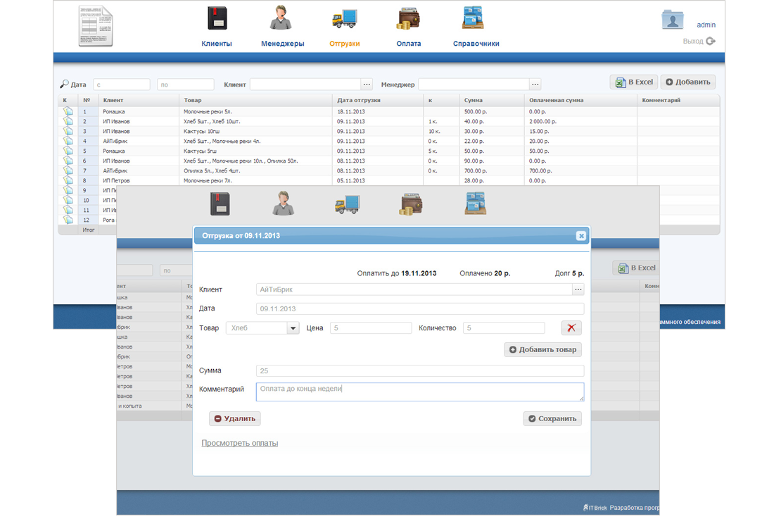This screenshot has width=774, height=531.
Task: Open row icon for shipment 2 ИП Иванов
Action: pyautogui.click(x=68, y=122)
